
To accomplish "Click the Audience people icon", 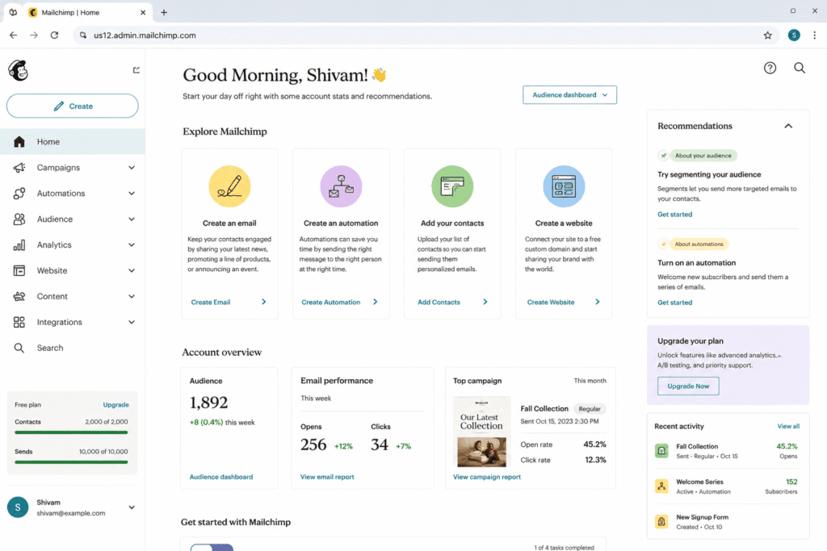I will [x=19, y=219].
